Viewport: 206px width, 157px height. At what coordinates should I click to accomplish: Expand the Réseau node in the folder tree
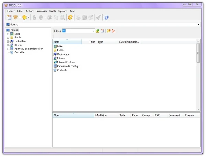8,45
